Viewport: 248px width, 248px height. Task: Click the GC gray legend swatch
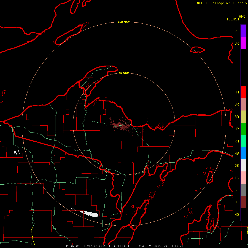(243, 190)
